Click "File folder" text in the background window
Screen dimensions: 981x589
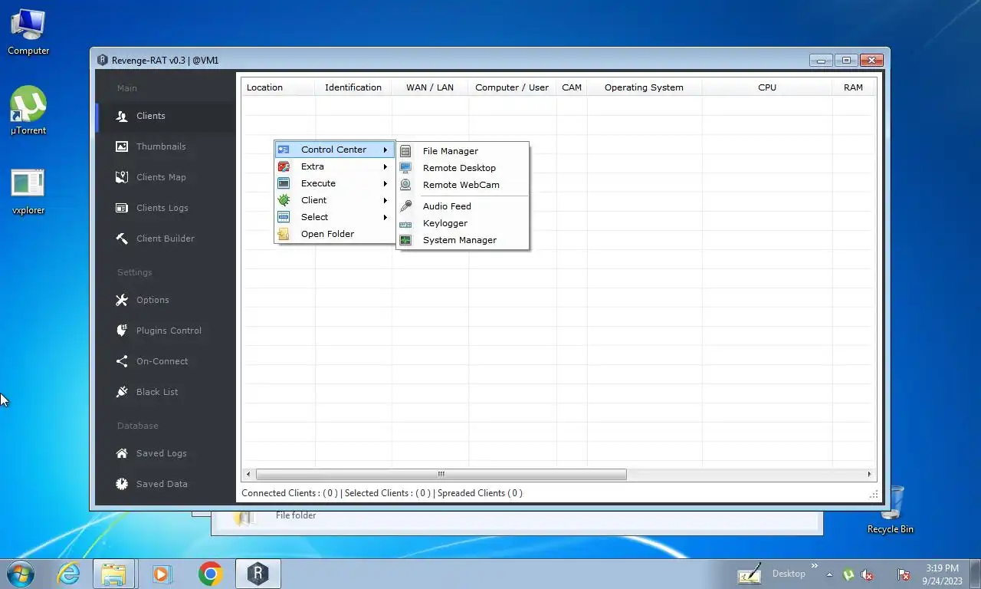pos(296,515)
